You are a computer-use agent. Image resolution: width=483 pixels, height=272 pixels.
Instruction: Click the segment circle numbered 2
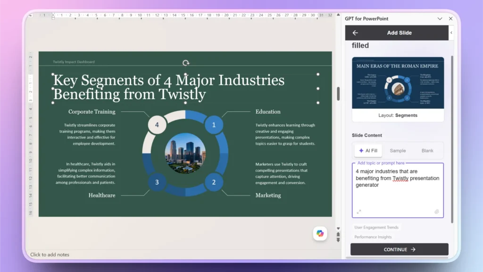point(214,182)
